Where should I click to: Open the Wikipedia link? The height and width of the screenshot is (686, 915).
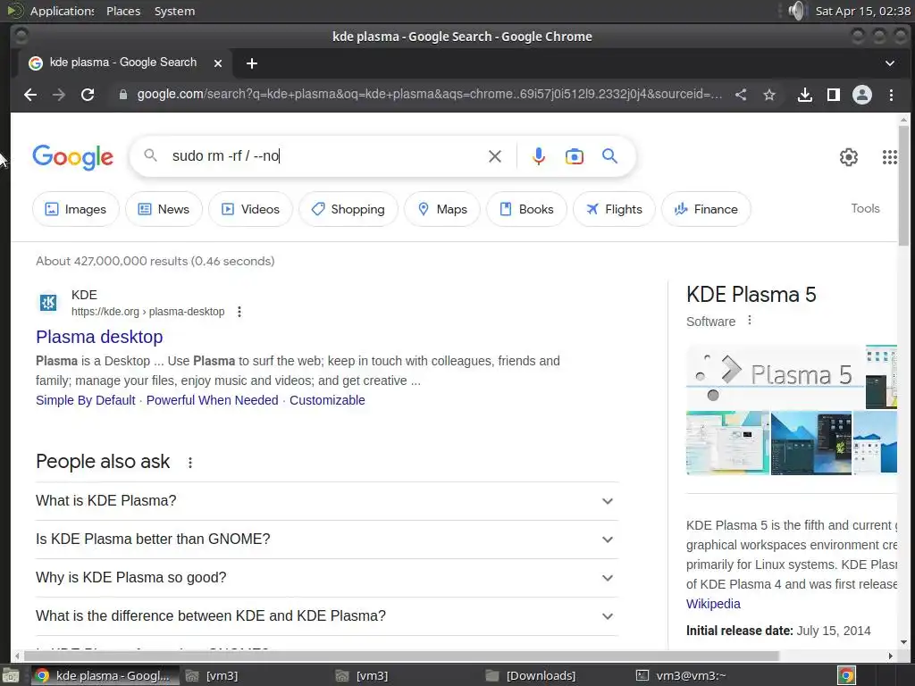click(x=713, y=604)
